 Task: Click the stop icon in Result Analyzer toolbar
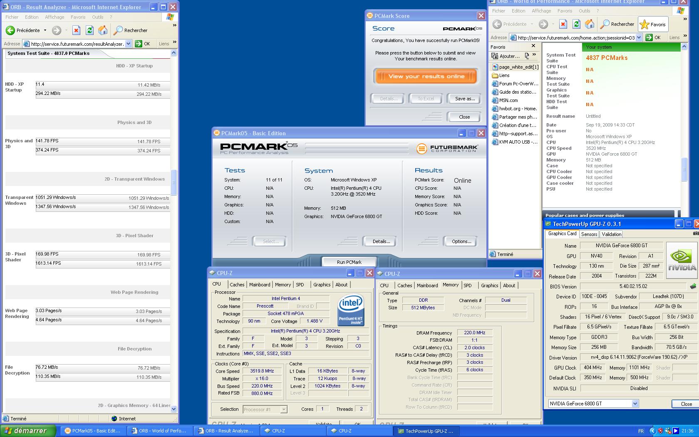point(76,30)
